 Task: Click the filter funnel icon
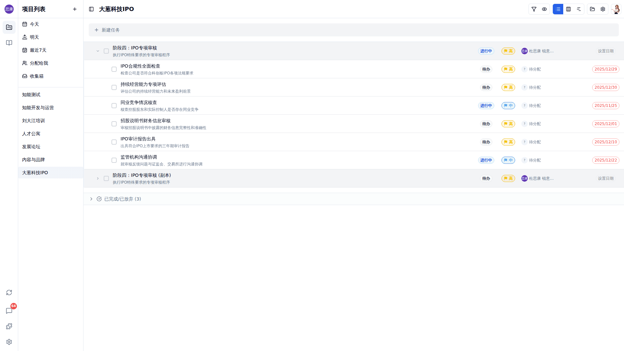(534, 9)
